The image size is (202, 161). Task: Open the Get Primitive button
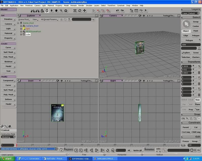8,19
